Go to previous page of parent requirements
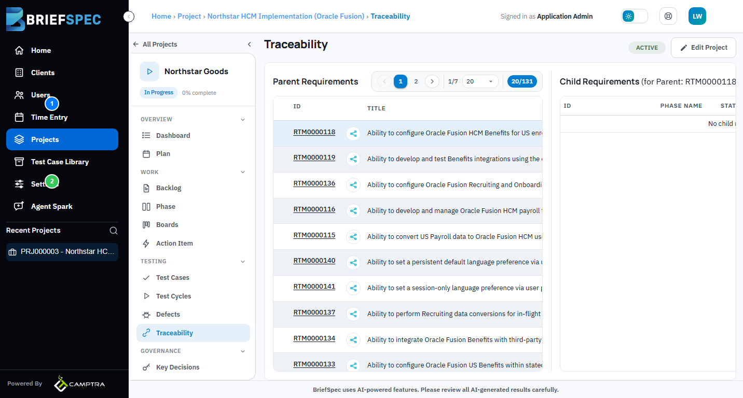 (384, 81)
